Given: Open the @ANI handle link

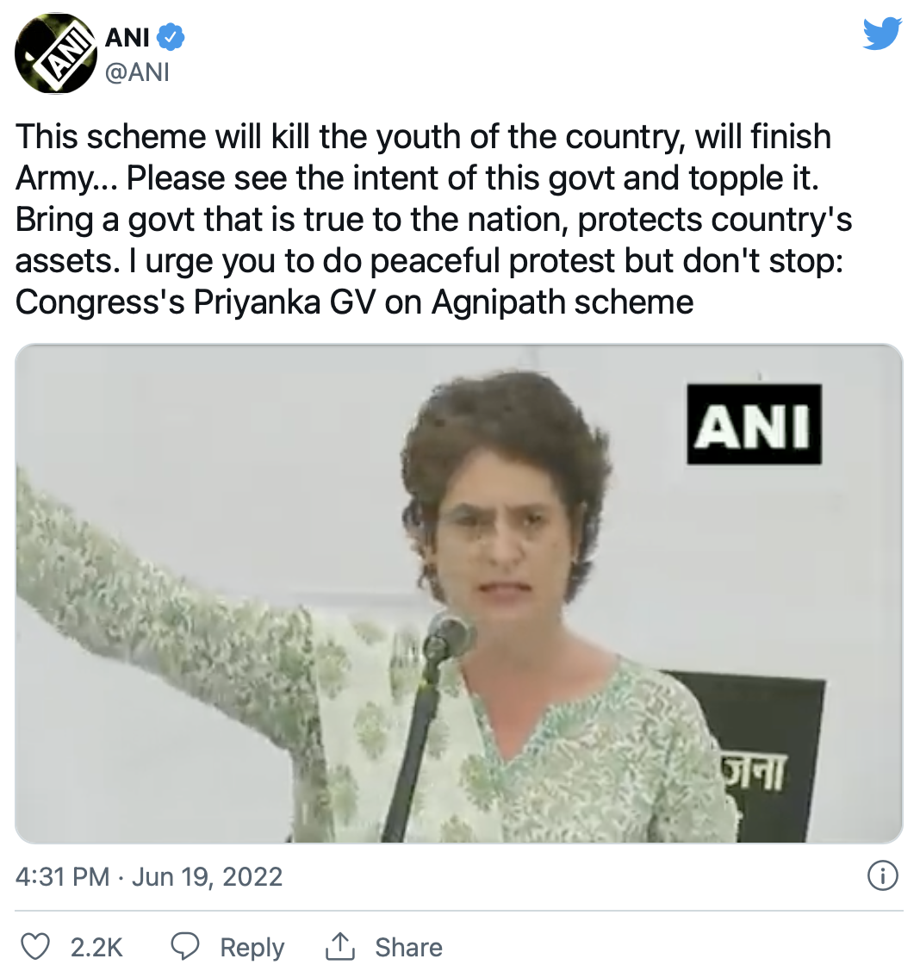Looking at the screenshot, I should click(x=137, y=72).
